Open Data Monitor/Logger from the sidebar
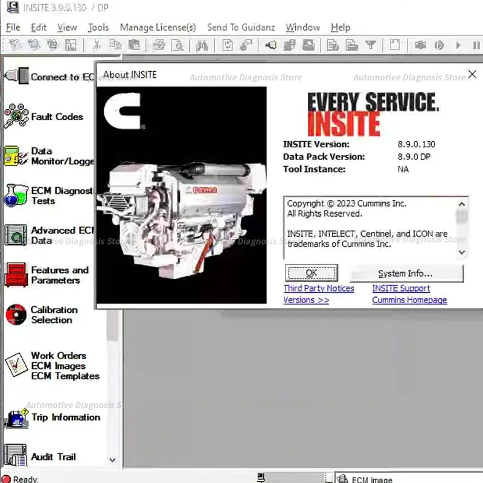 [x=49, y=156]
